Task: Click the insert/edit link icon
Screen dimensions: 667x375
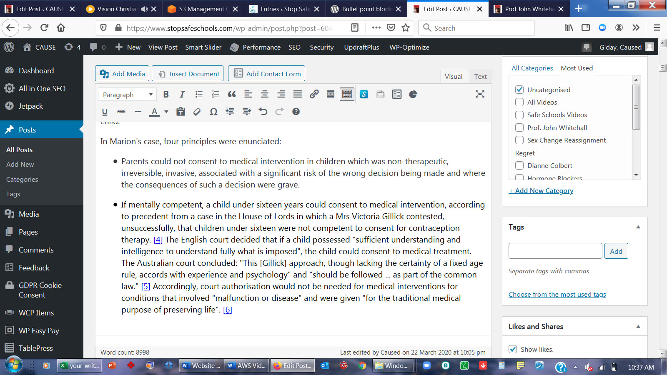Action: click(314, 95)
